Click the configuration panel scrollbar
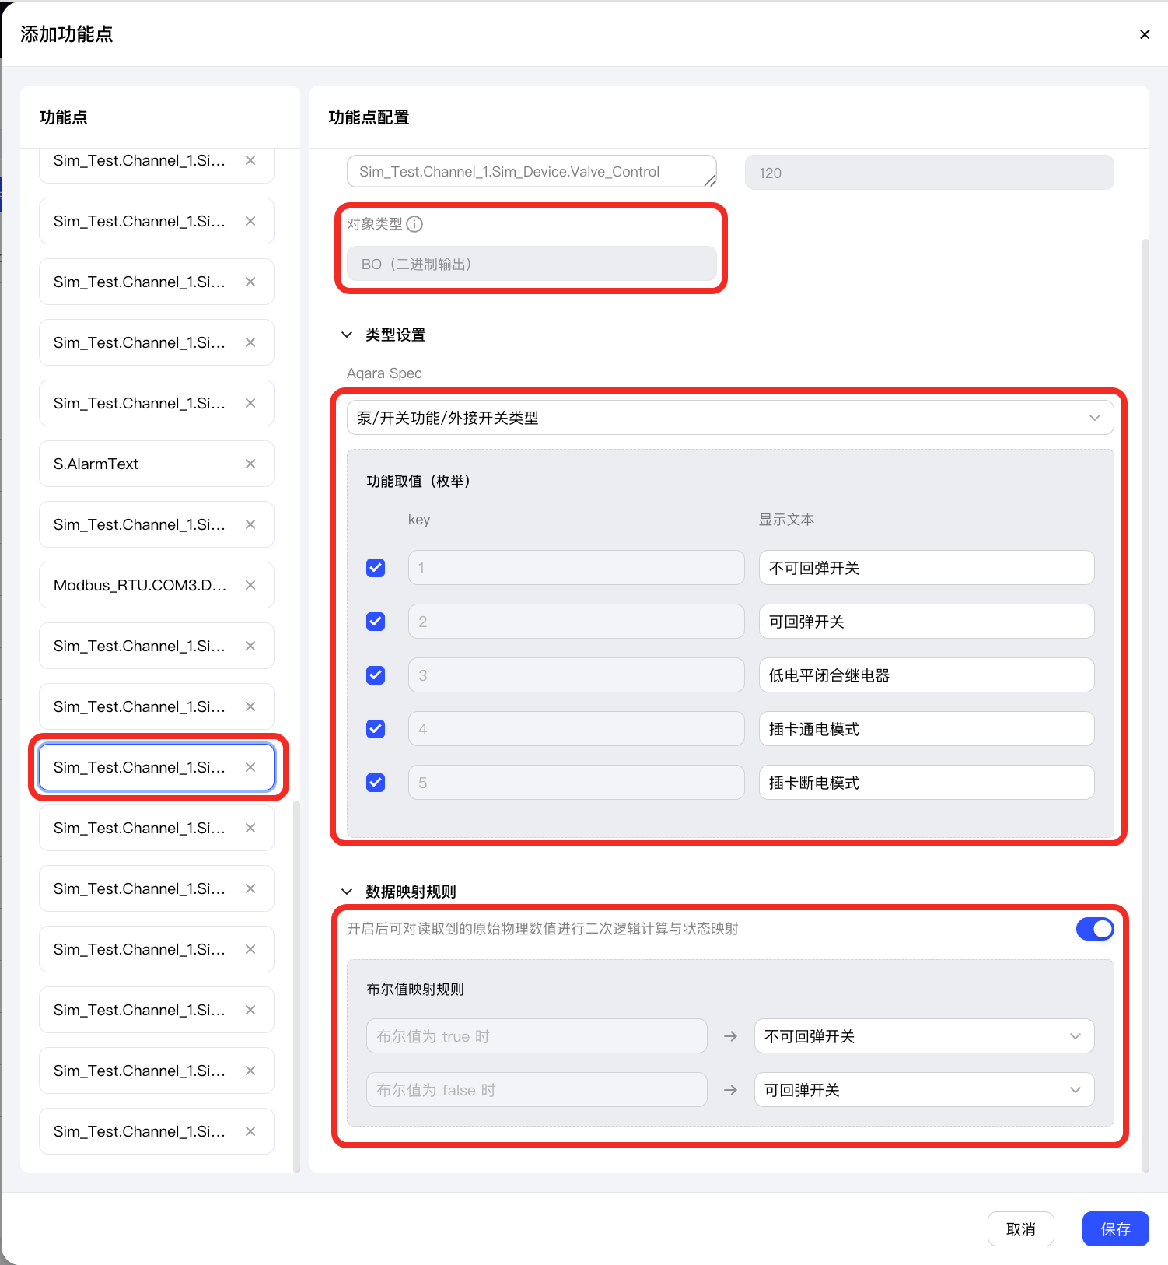This screenshot has height=1265, width=1168. [1145, 704]
